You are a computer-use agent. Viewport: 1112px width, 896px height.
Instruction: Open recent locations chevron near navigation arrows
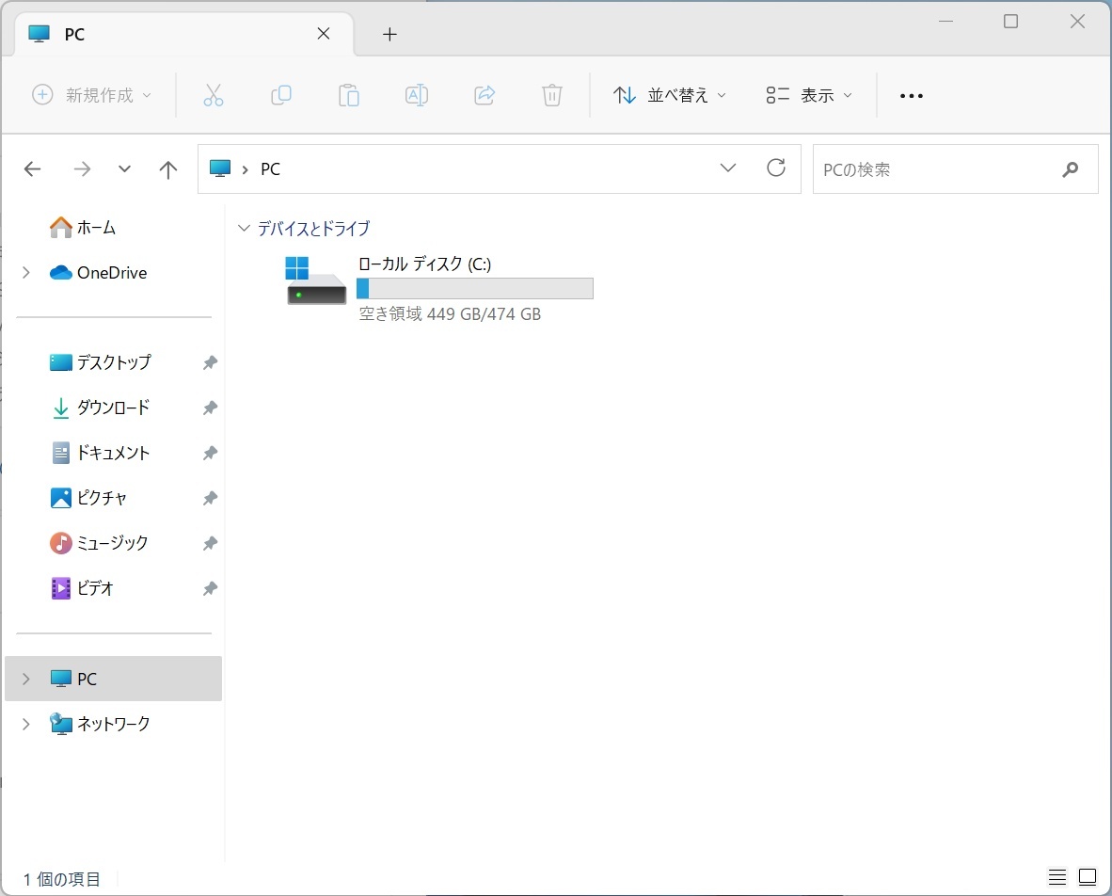(x=125, y=168)
